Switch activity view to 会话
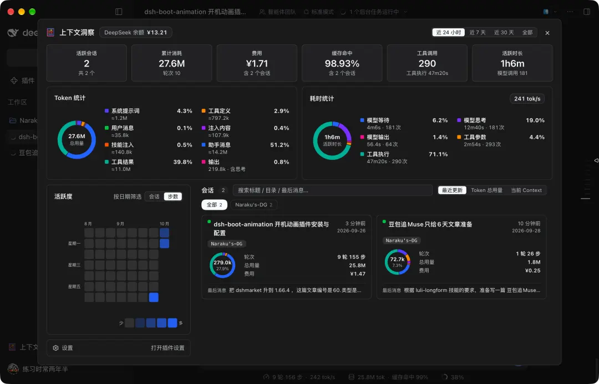Viewport: 599px width, 384px height. coord(154,196)
